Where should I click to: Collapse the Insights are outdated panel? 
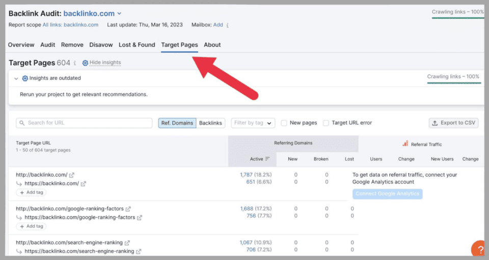click(16, 78)
